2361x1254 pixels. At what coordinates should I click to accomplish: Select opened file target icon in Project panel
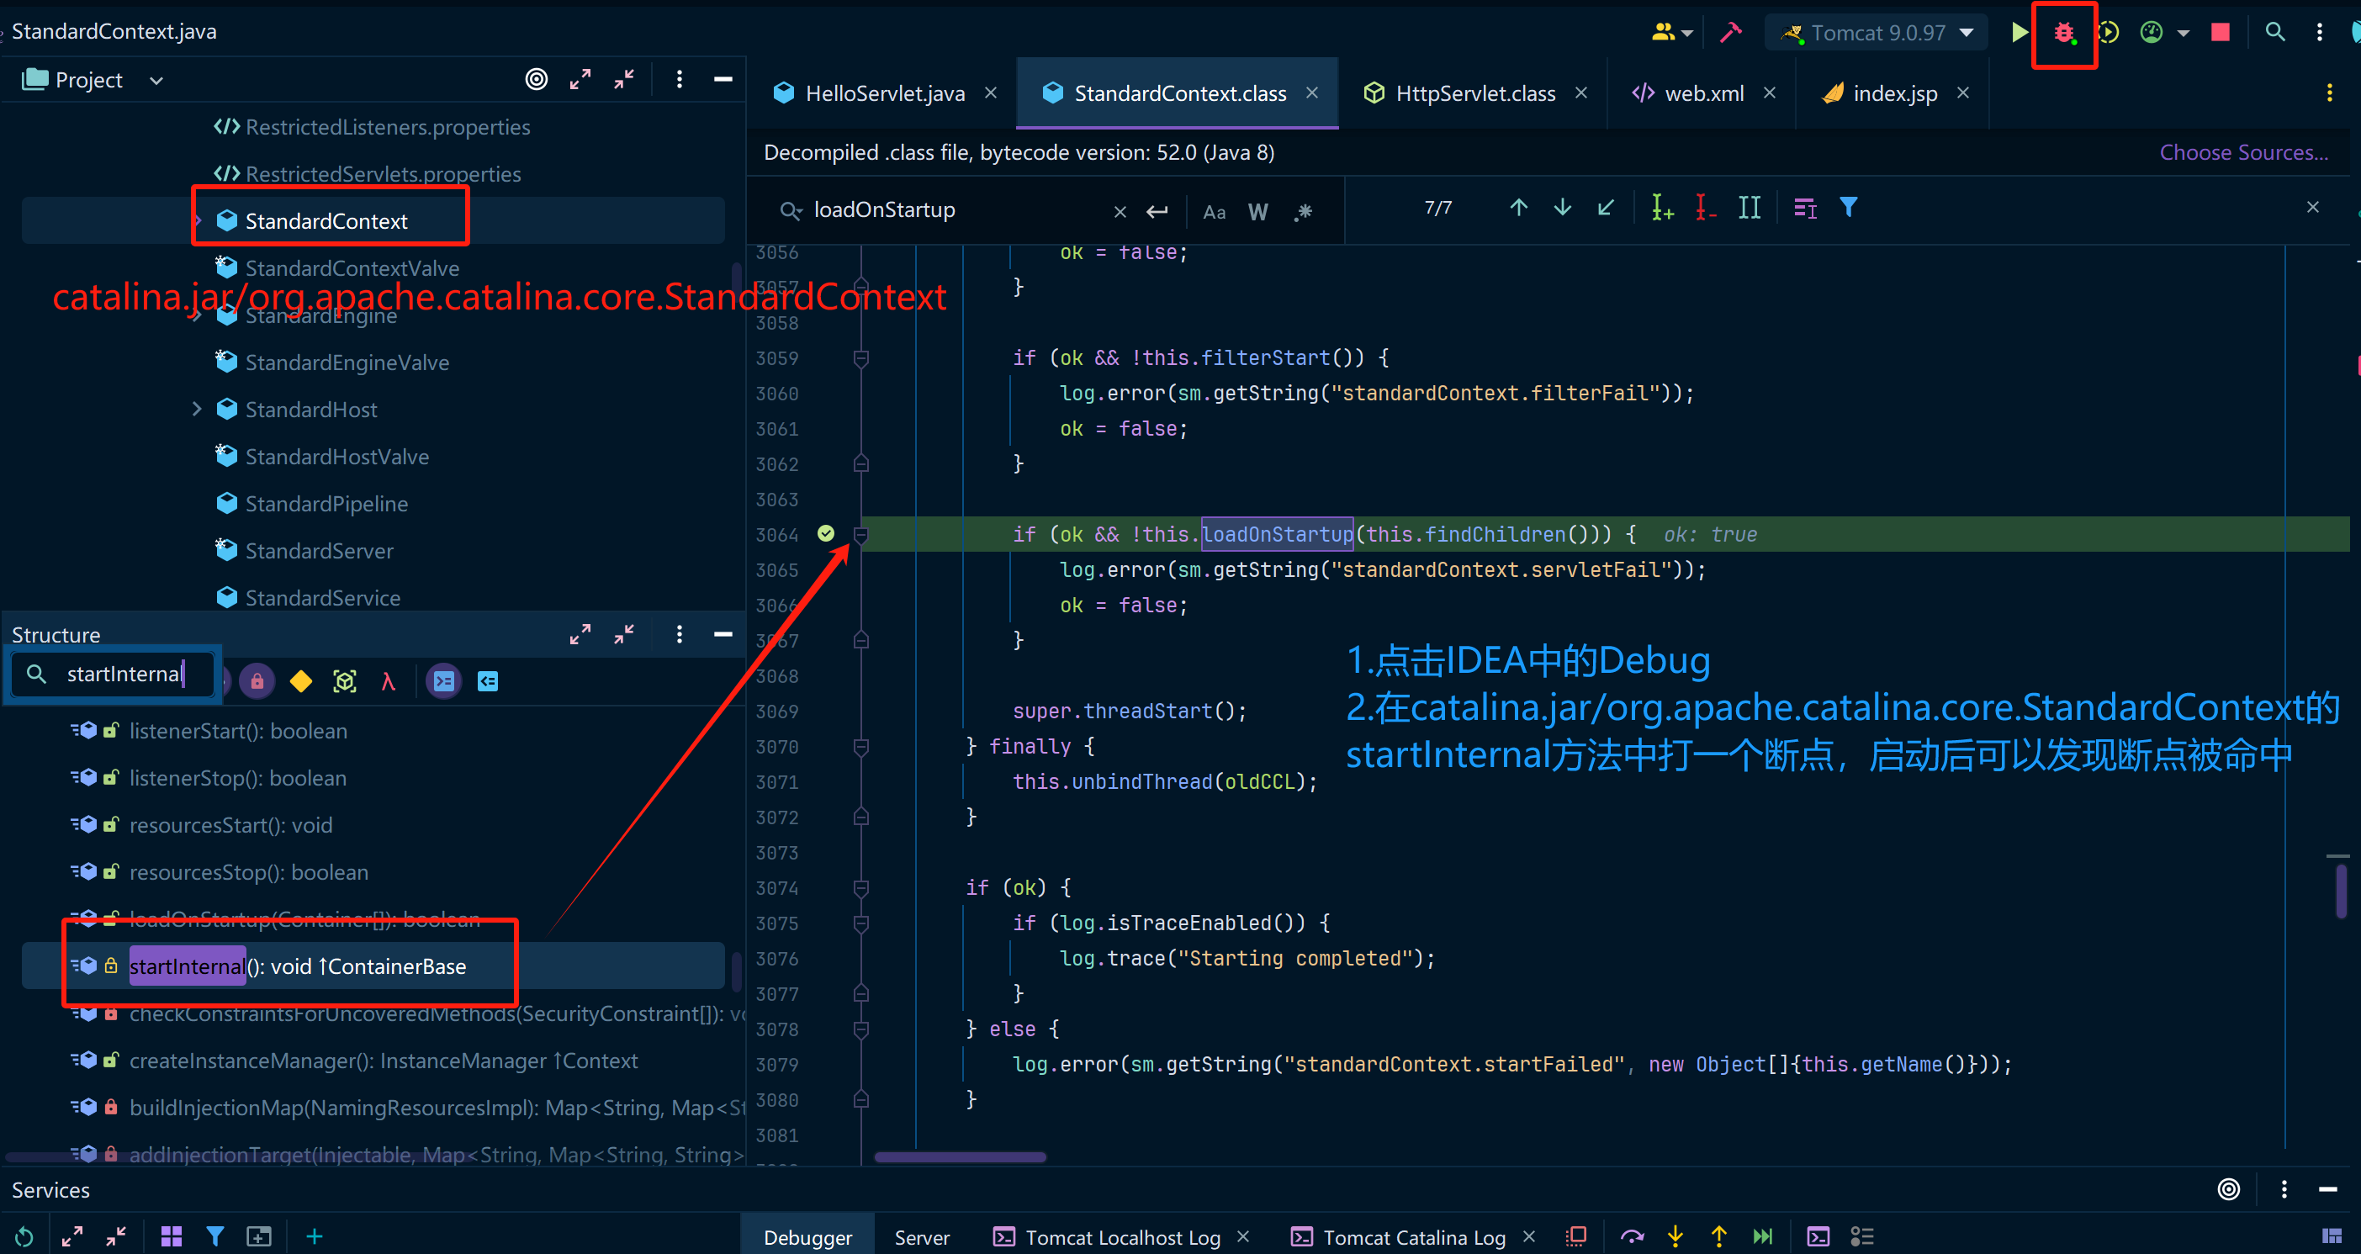pyautogui.click(x=536, y=80)
